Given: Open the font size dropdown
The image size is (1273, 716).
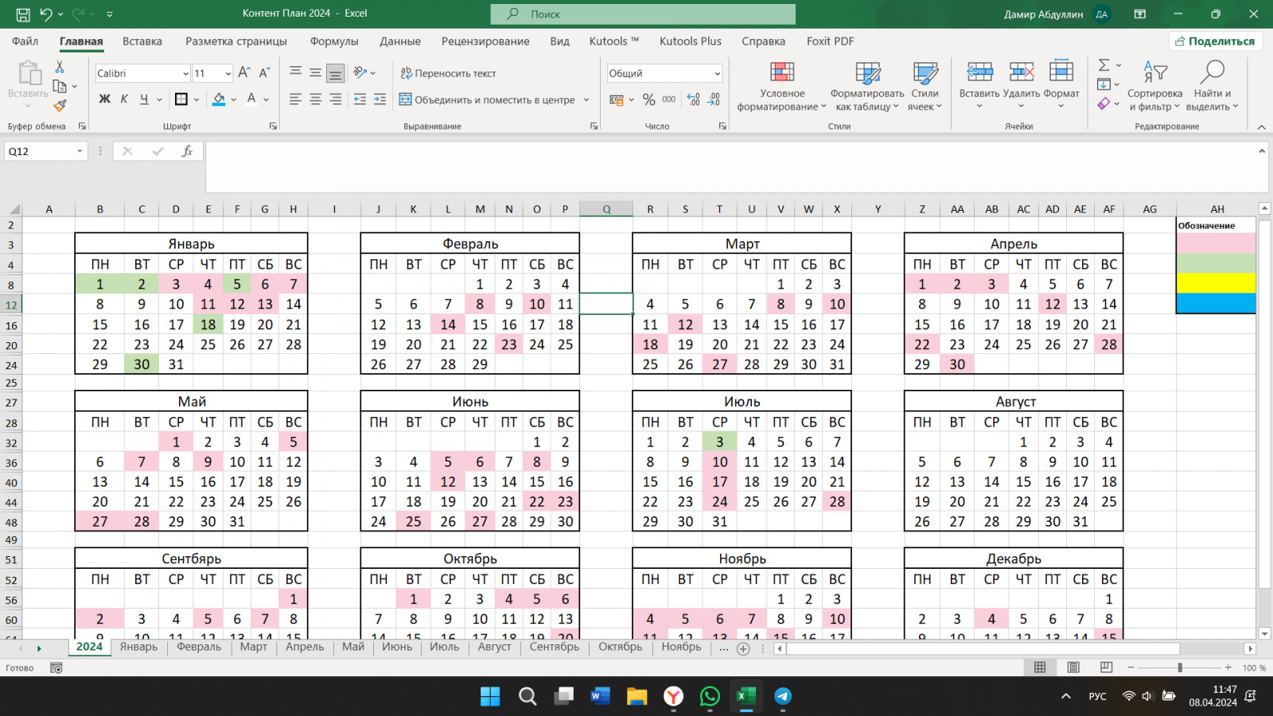Looking at the screenshot, I should click(x=228, y=73).
